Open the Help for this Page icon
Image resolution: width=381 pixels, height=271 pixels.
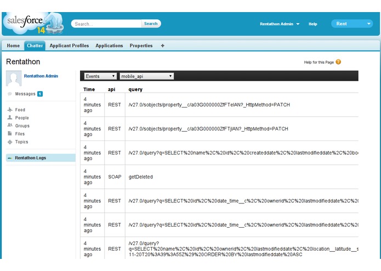pyautogui.click(x=338, y=62)
